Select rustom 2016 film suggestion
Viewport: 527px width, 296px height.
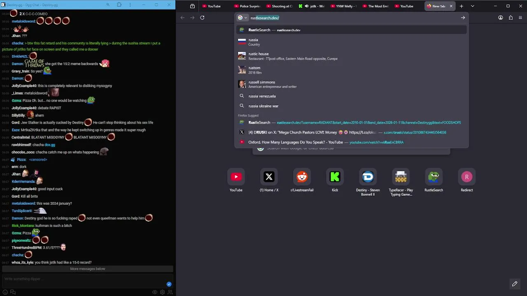click(x=352, y=70)
